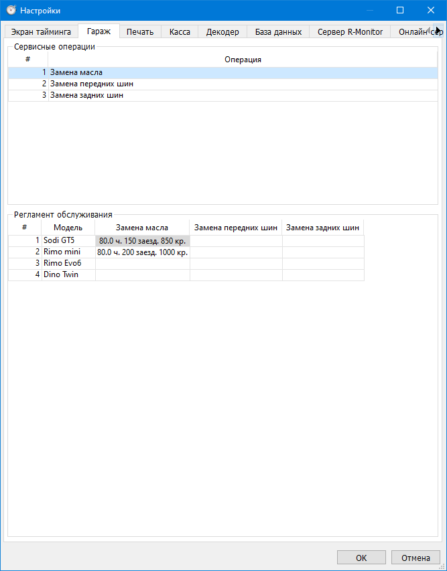
Task: Click Sodi GT5 oil change interval cell
Action: coord(142,241)
